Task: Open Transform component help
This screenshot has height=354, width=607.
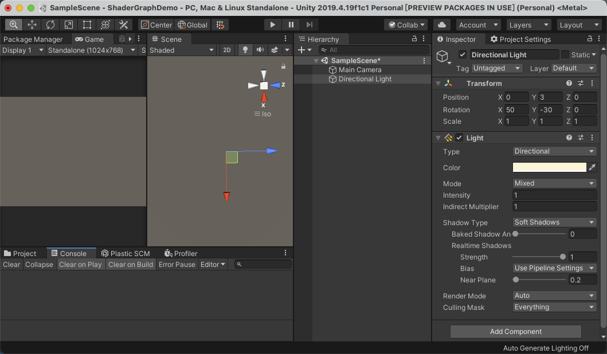Action: point(569,83)
